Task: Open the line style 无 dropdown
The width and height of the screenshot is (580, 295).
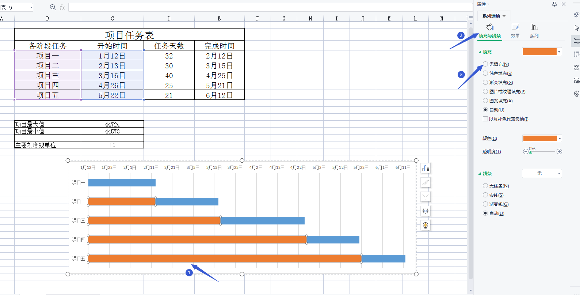Action: 542,173
